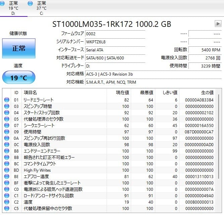Click the blue 正常 health status button
The image size is (224, 215).
point(19,48)
